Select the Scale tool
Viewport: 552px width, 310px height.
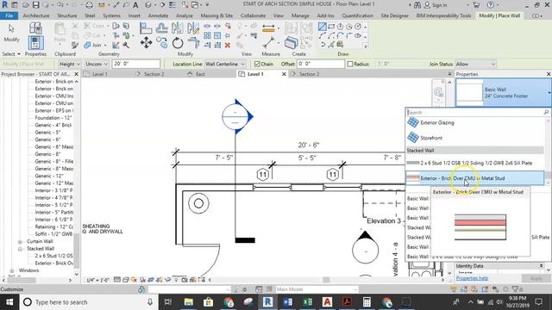coord(217,35)
